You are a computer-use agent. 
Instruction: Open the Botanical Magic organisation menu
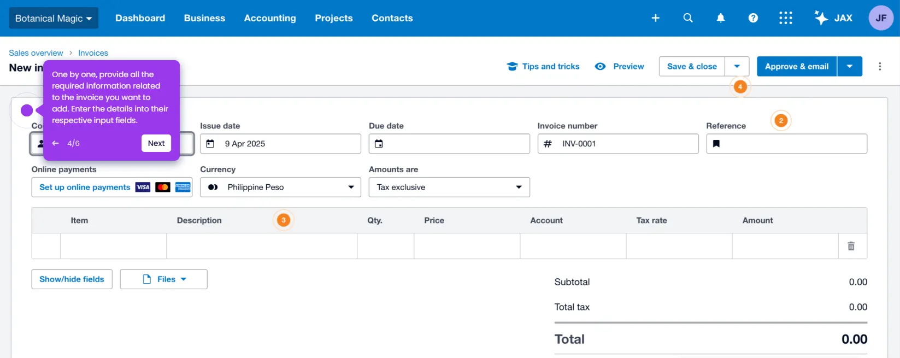click(54, 18)
